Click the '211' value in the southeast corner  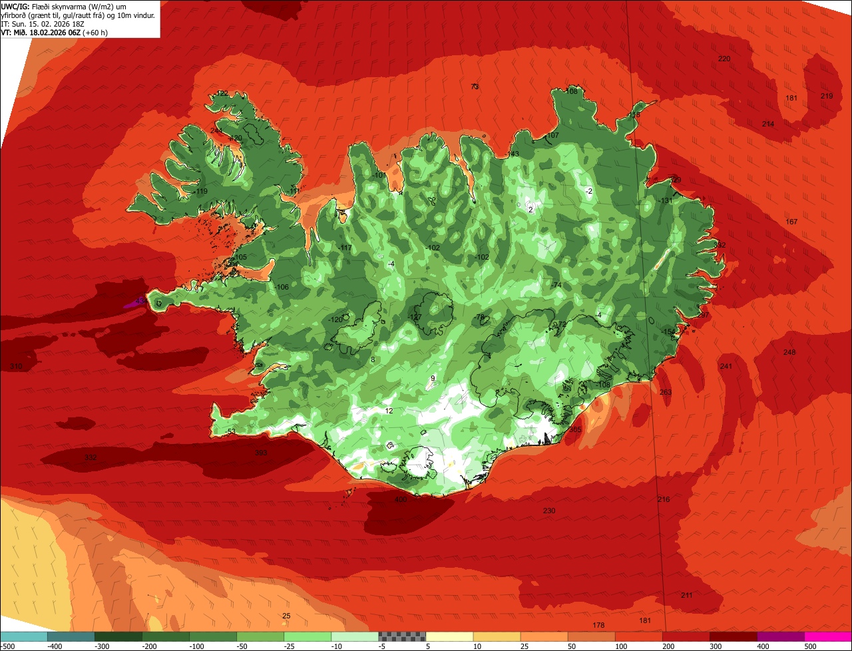click(x=687, y=594)
